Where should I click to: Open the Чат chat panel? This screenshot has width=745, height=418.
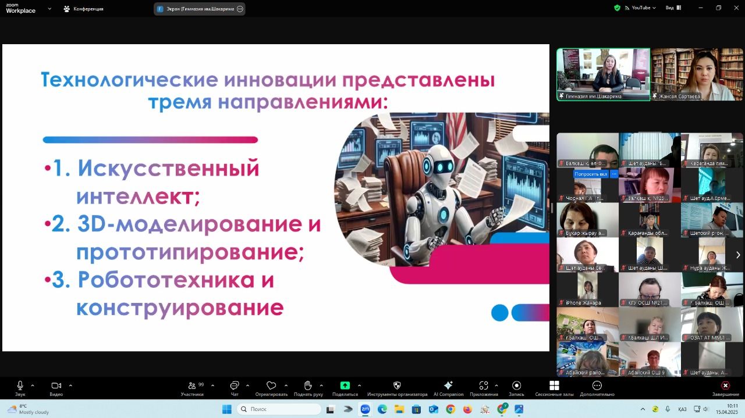[x=235, y=387]
